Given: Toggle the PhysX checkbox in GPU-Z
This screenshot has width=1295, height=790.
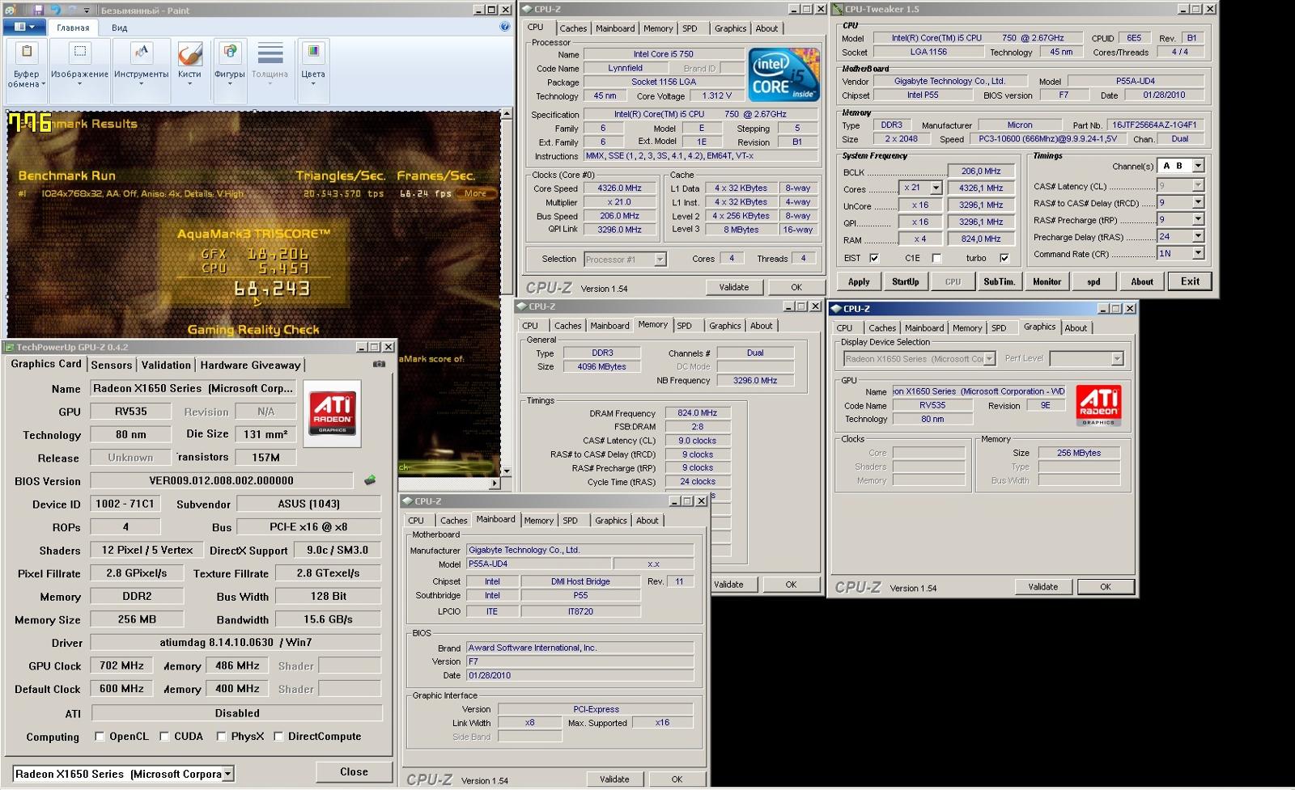Looking at the screenshot, I should coord(221,736).
